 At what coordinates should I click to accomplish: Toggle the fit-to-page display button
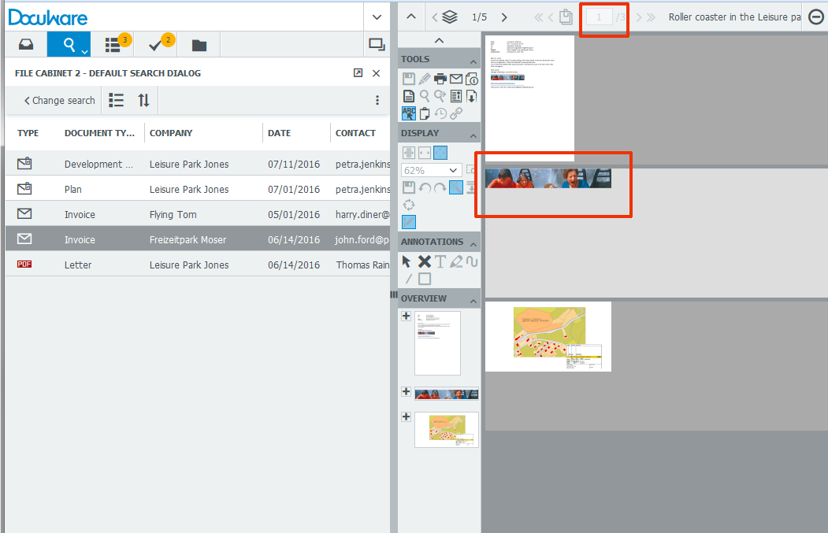[x=440, y=153]
